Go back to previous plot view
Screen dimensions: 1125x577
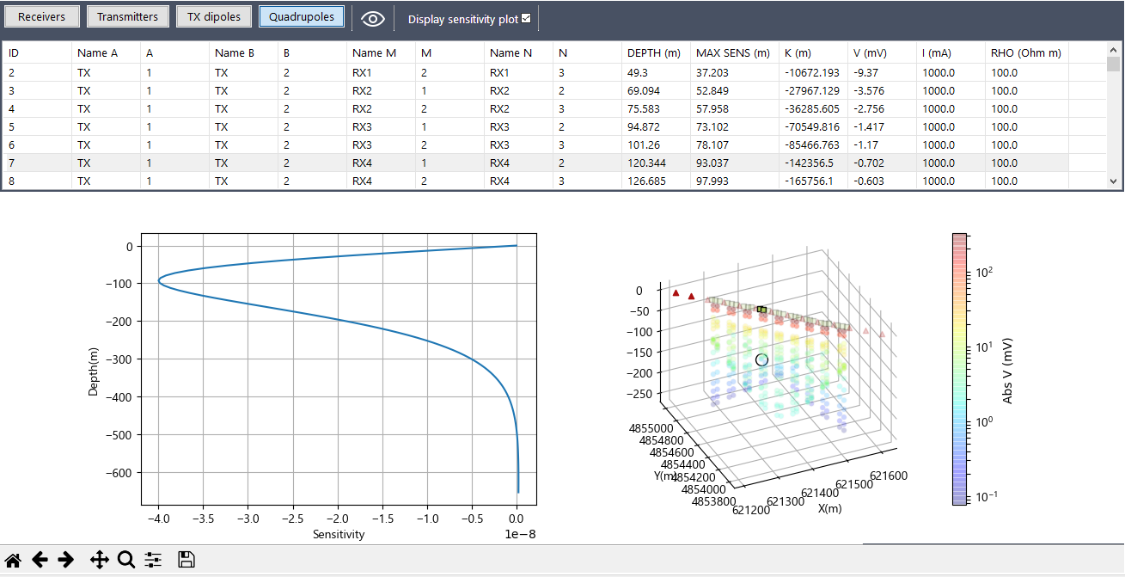click(40, 560)
